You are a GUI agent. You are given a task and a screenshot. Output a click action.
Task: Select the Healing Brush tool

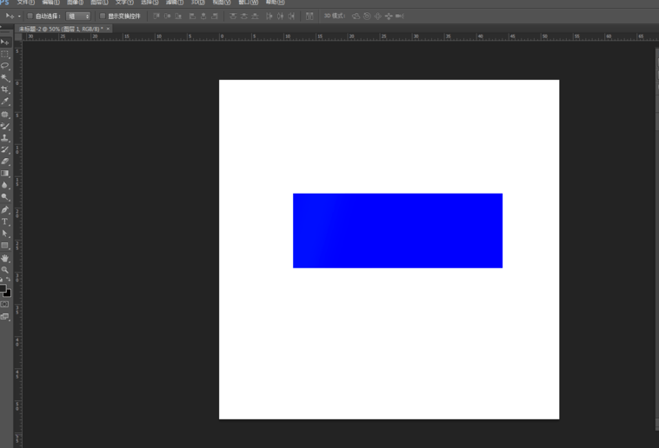5,115
